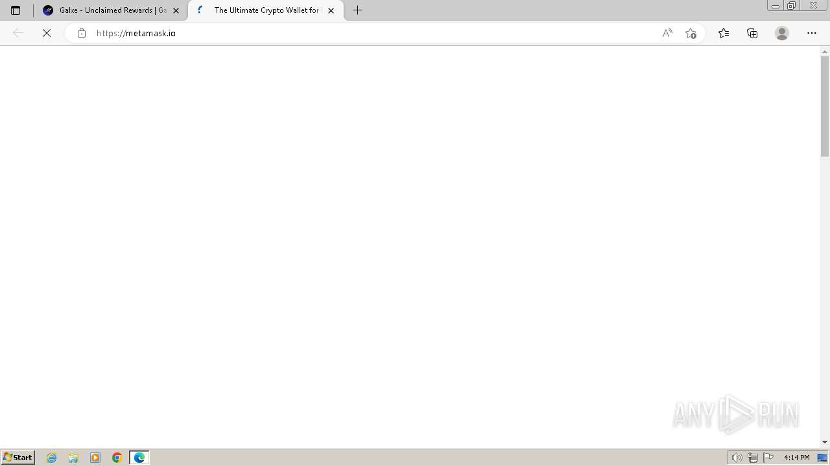Open the Action Center flag icon
This screenshot has width=830, height=466.
[768, 458]
